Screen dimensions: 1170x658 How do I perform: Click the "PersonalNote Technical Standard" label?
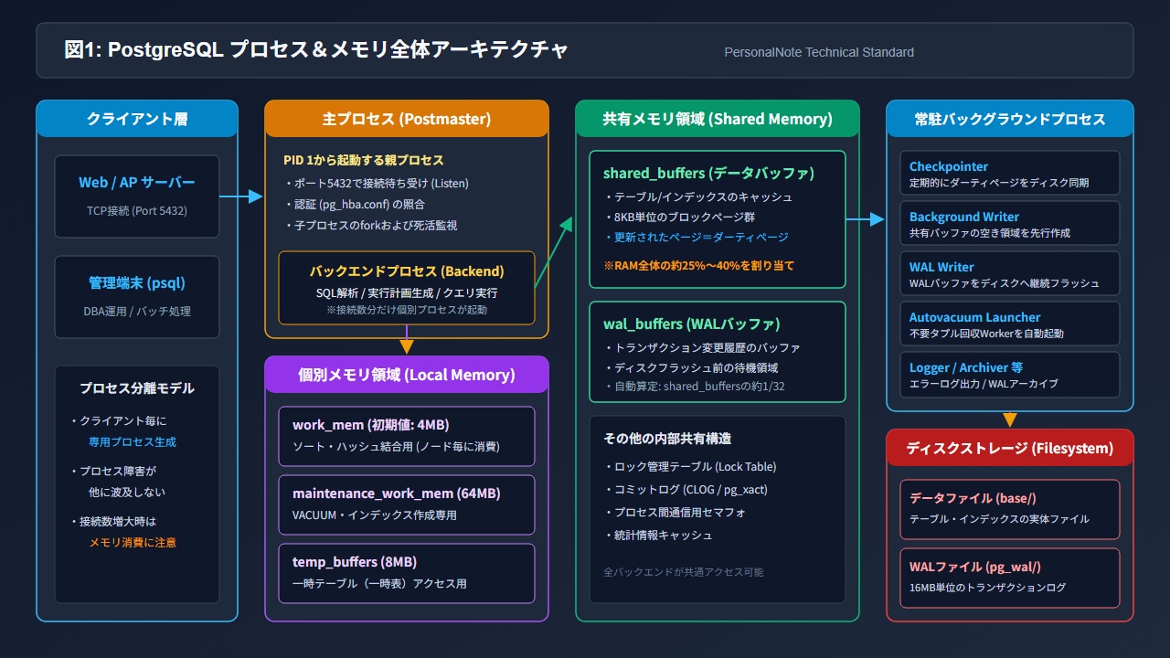(819, 52)
